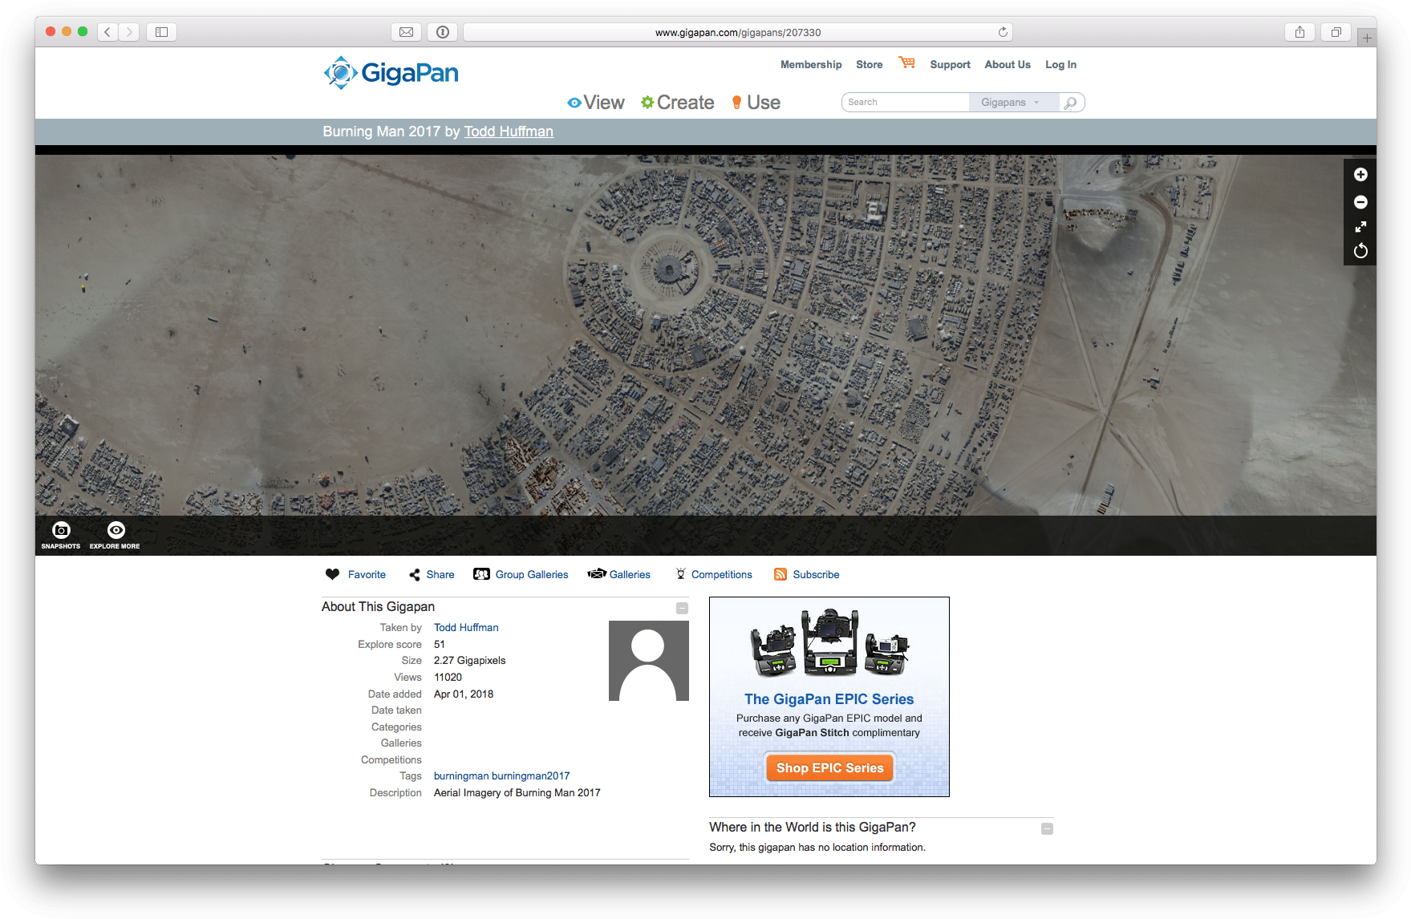
Task: Reset the panorama view with the circular arrow
Action: tap(1360, 251)
